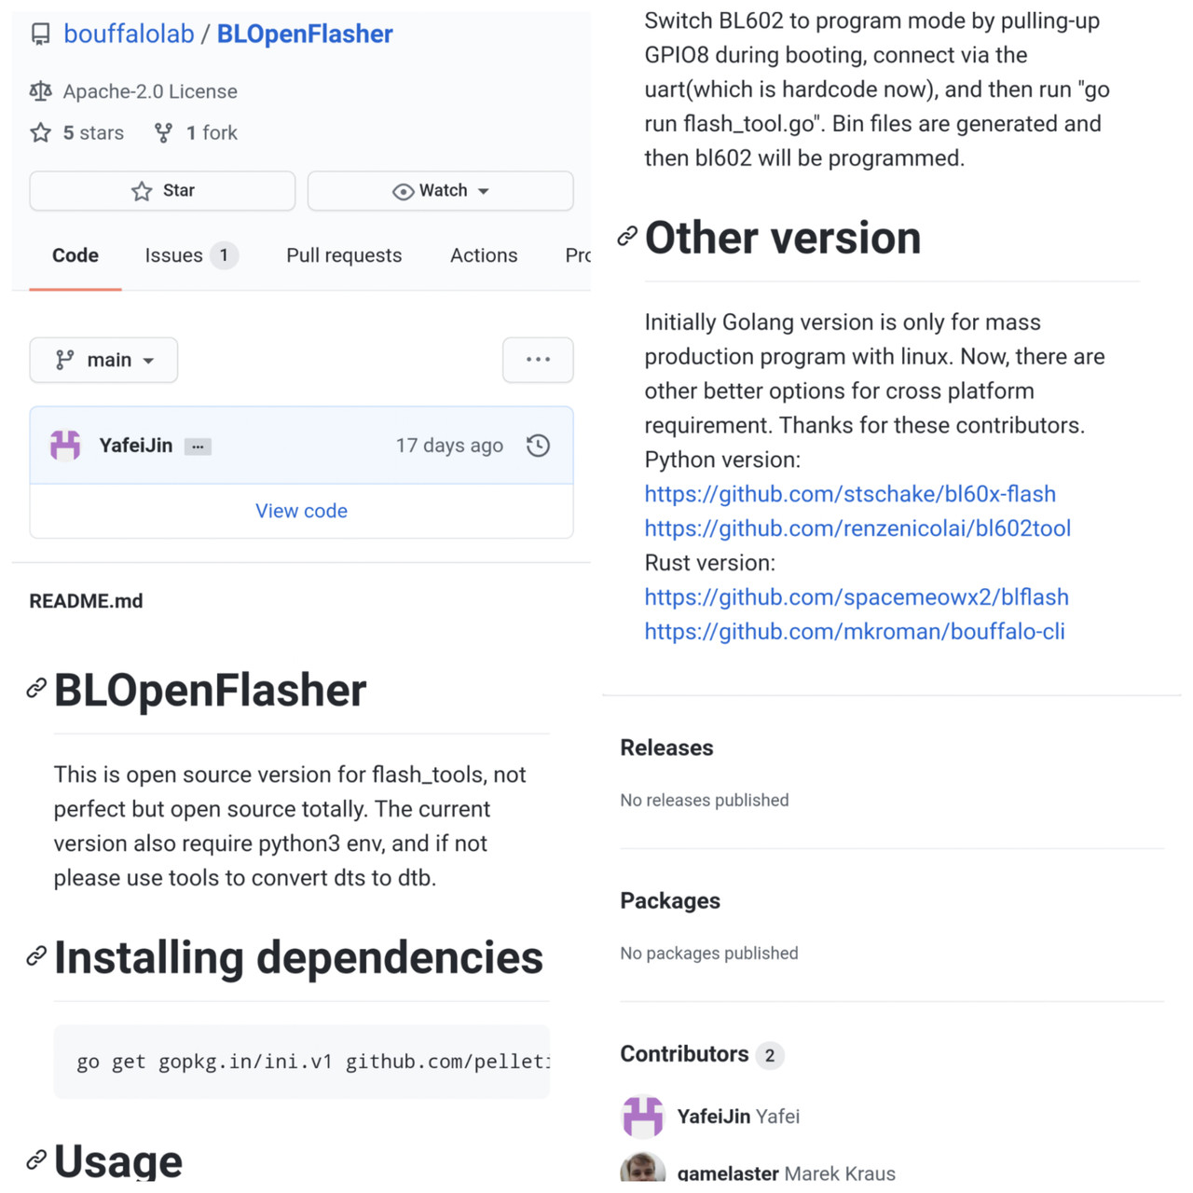This screenshot has height=1193, width=1193.
Task: Star the BLOpenFlasher repository
Action: coord(162,191)
